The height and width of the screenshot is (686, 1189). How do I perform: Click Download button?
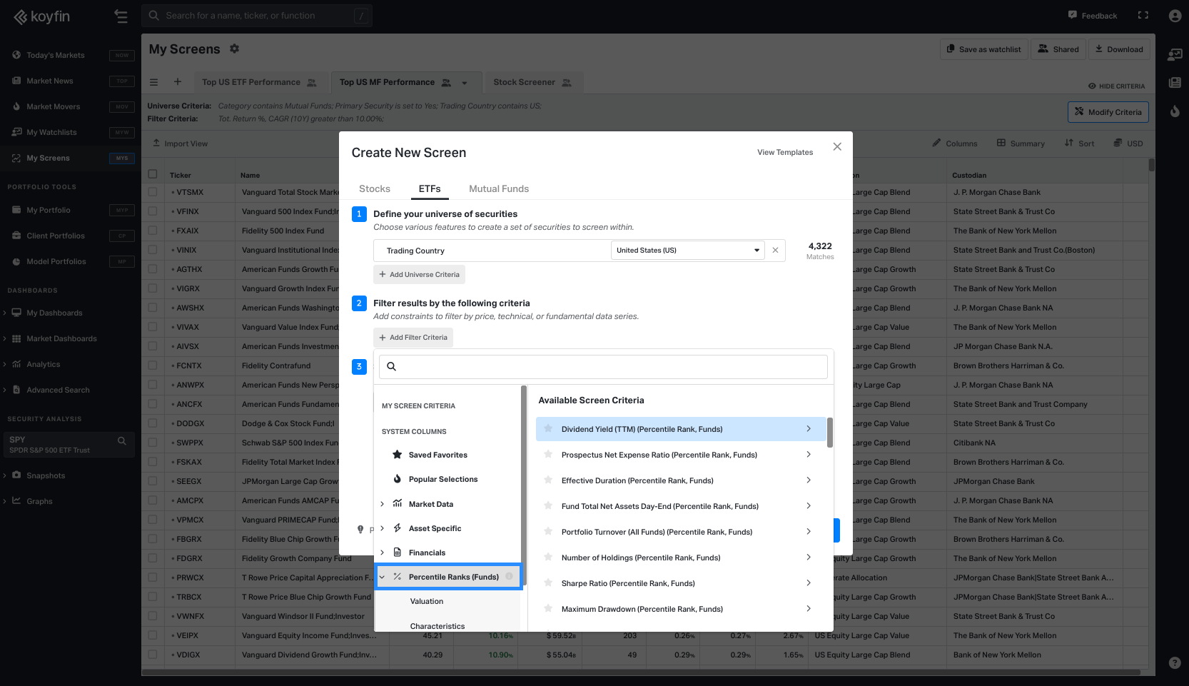1119,49
